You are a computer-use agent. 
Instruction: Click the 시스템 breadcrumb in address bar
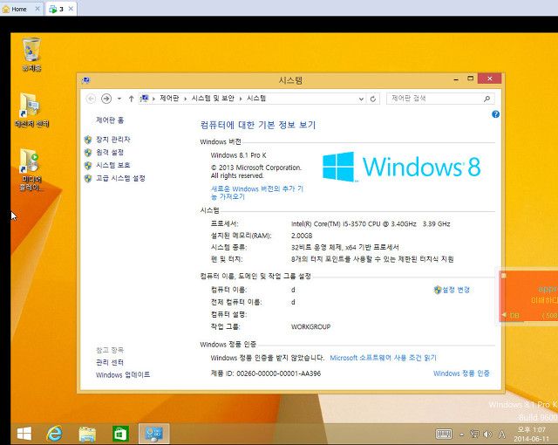pyautogui.click(x=256, y=99)
